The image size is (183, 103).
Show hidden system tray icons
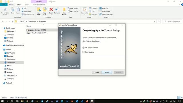(x=141, y=101)
